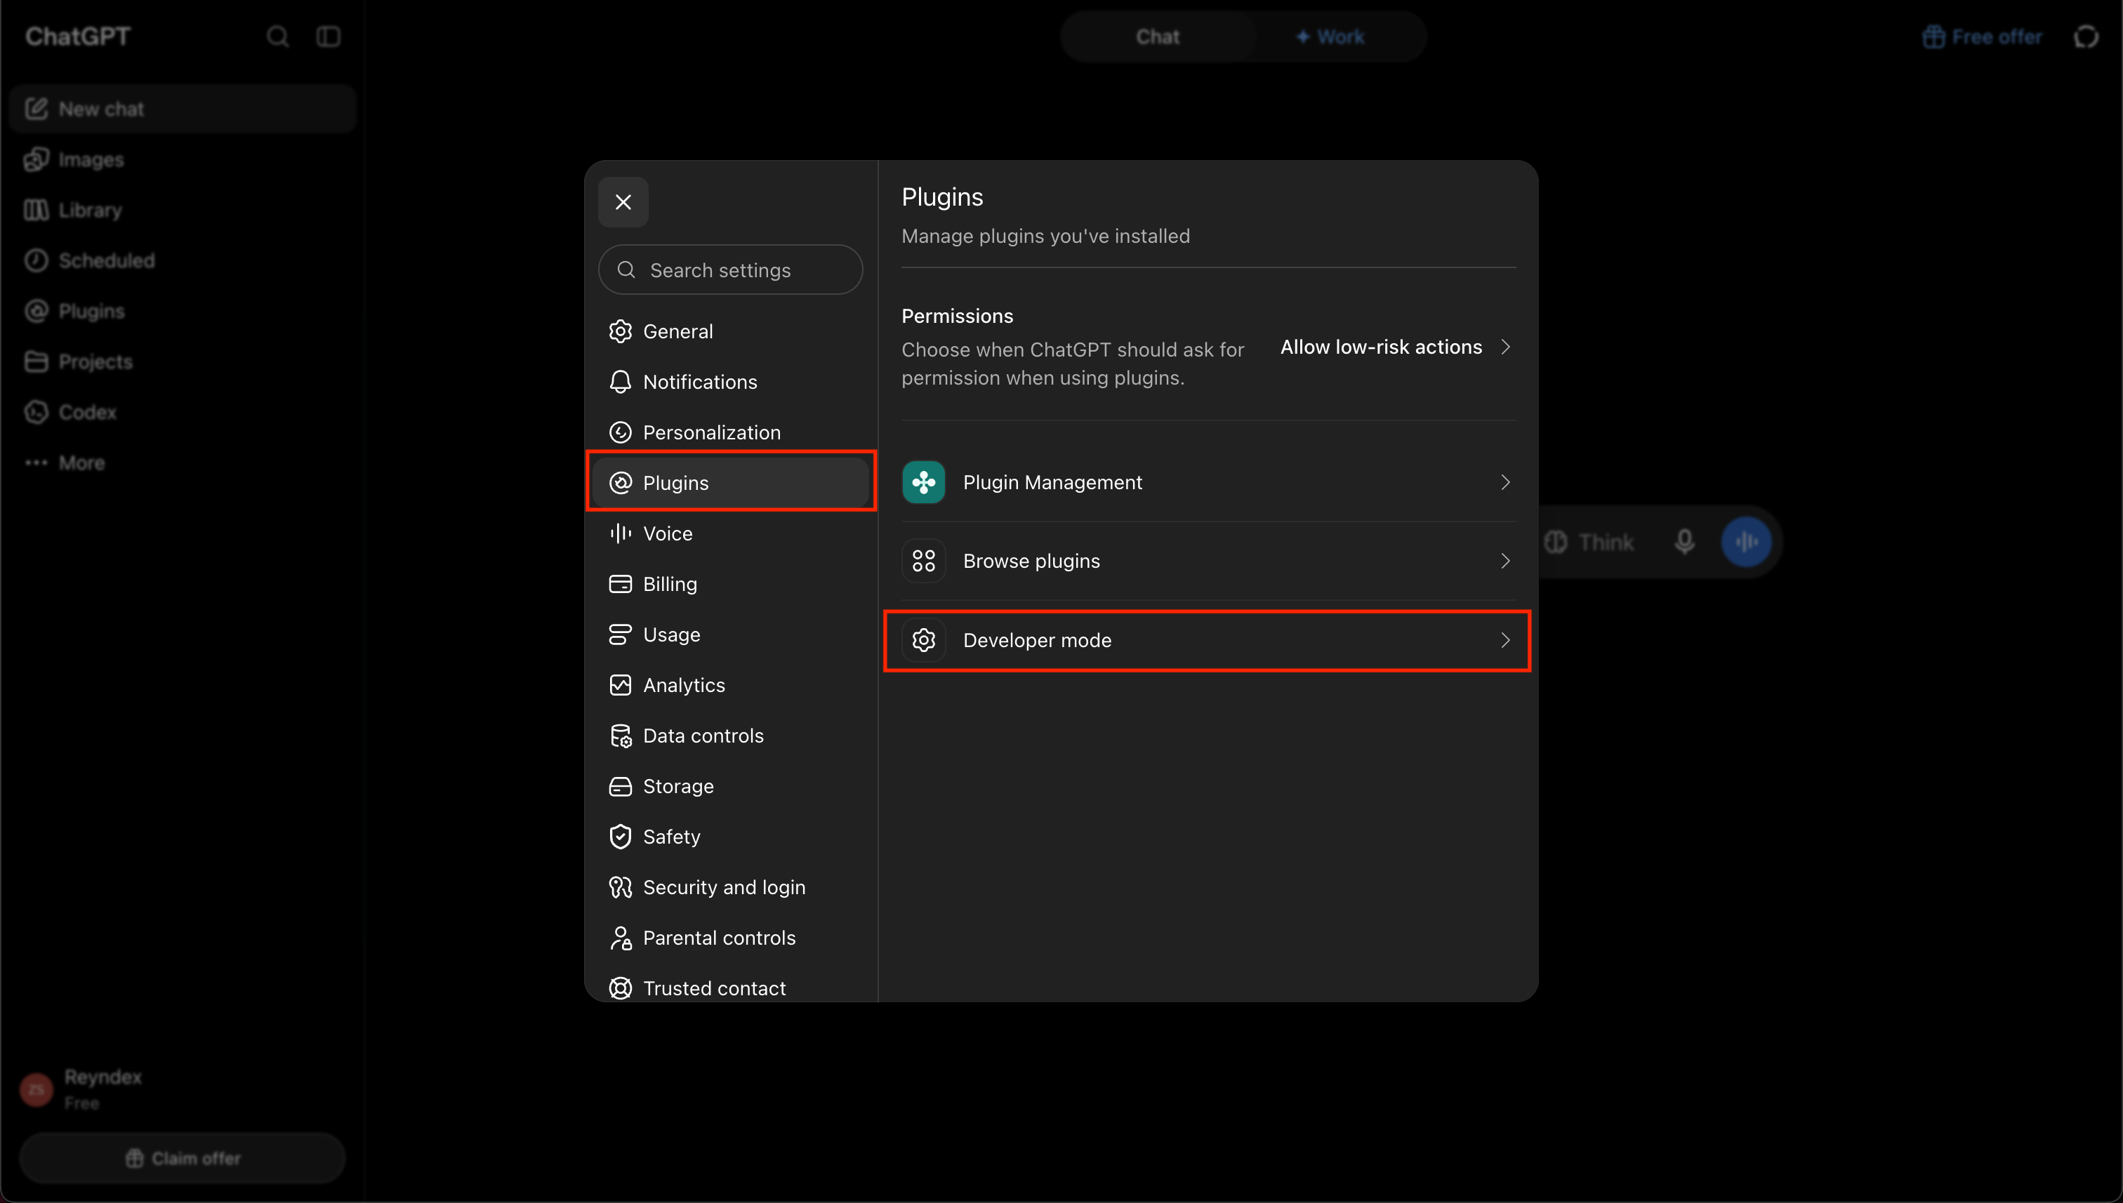Go to Parental controls settings
The height and width of the screenshot is (1203, 2123).
pyautogui.click(x=731, y=938)
